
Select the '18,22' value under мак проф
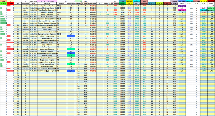(182, 4)
